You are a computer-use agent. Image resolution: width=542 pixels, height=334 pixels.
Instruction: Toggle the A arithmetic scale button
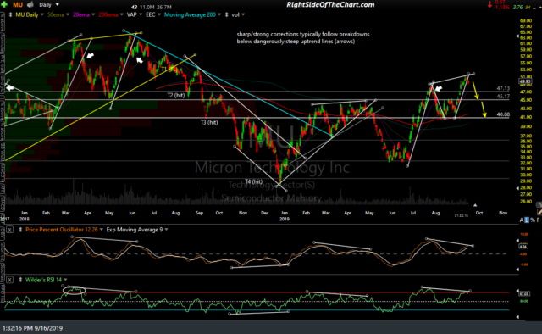[522, 220]
